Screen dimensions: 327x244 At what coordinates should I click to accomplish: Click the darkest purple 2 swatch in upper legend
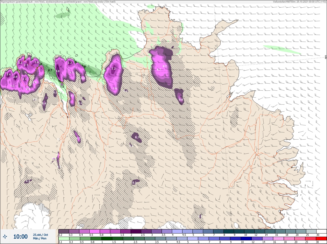pyautogui.click(x=136, y=231)
